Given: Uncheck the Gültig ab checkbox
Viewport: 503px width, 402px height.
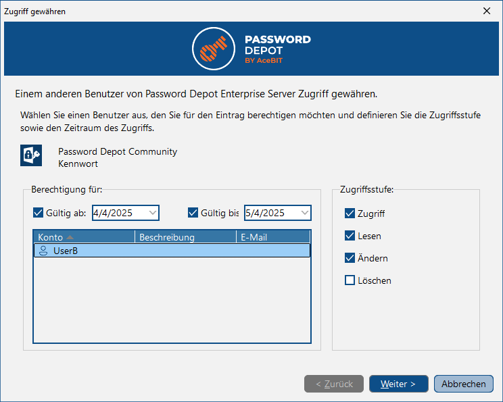Looking at the screenshot, I should click(38, 213).
